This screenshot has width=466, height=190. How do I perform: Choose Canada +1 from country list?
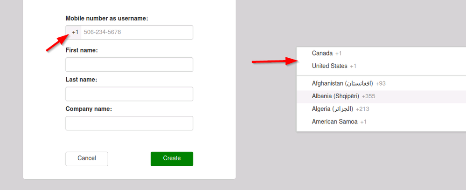[x=327, y=54]
